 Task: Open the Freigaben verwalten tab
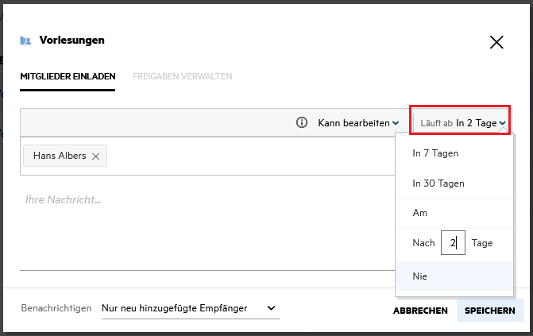click(183, 76)
